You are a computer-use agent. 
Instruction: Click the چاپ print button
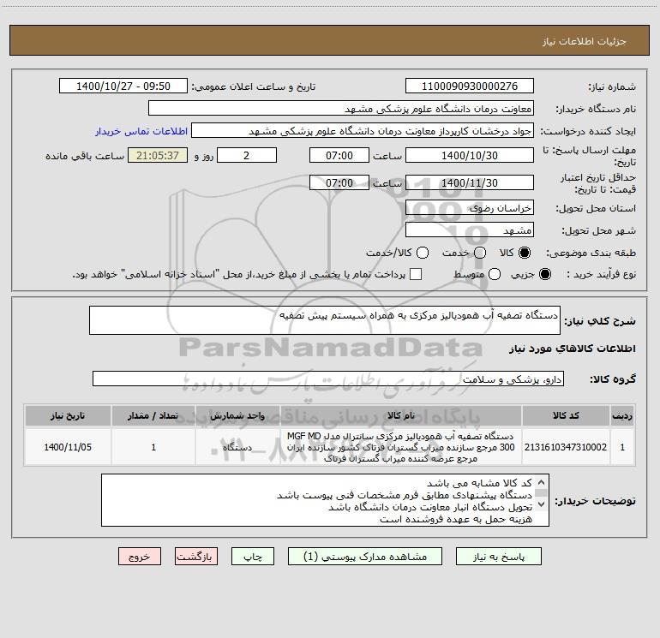[x=253, y=557]
